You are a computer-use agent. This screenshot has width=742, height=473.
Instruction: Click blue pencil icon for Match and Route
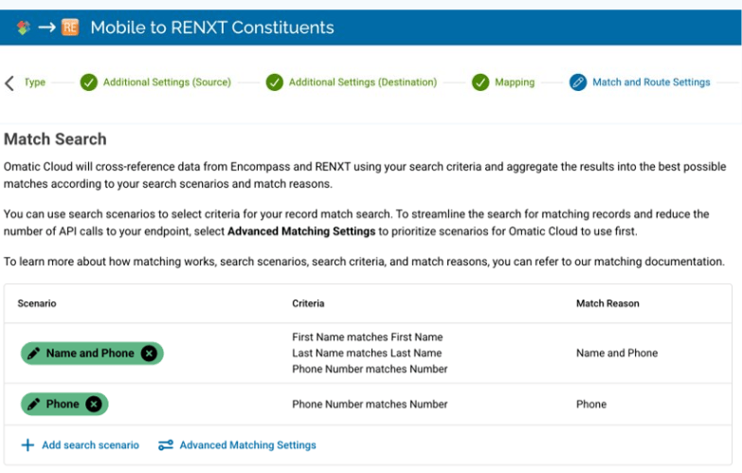[x=578, y=82]
